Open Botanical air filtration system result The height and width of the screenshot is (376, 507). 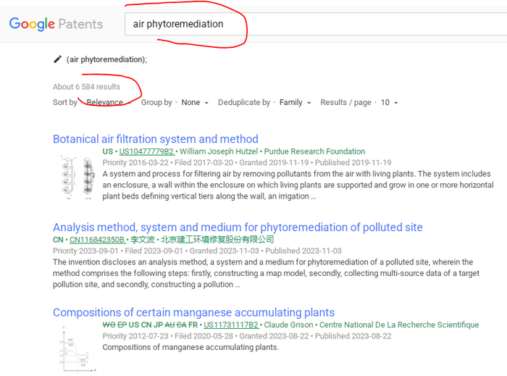tap(155, 139)
